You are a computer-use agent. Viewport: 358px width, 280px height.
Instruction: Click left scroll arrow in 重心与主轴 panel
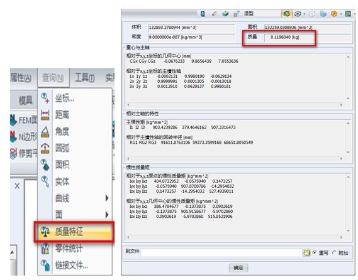click(128, 105)
